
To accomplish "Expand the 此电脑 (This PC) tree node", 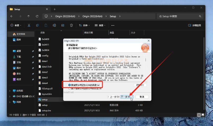I will [10, 91].
